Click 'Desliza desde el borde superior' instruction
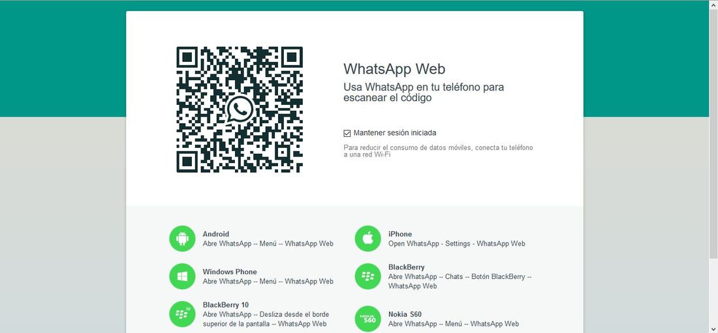Viewport: 718px width, 333px height. pos(266,319)
